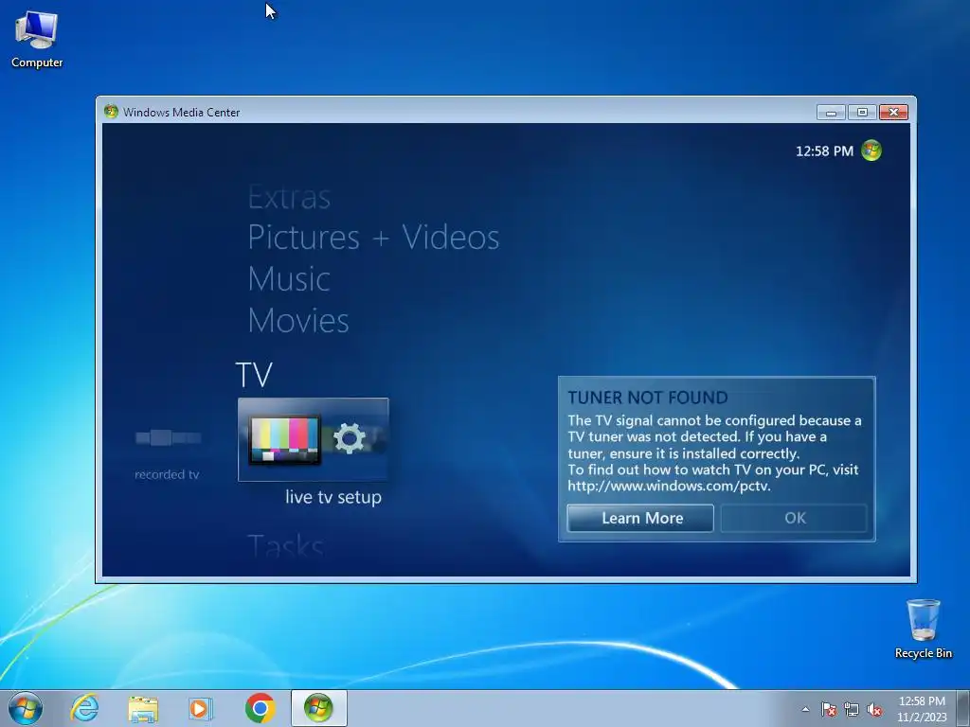Open Action Center flag icon
This screenshot has width=970, height=727.
pyautogui.click(x=828, y=709)
